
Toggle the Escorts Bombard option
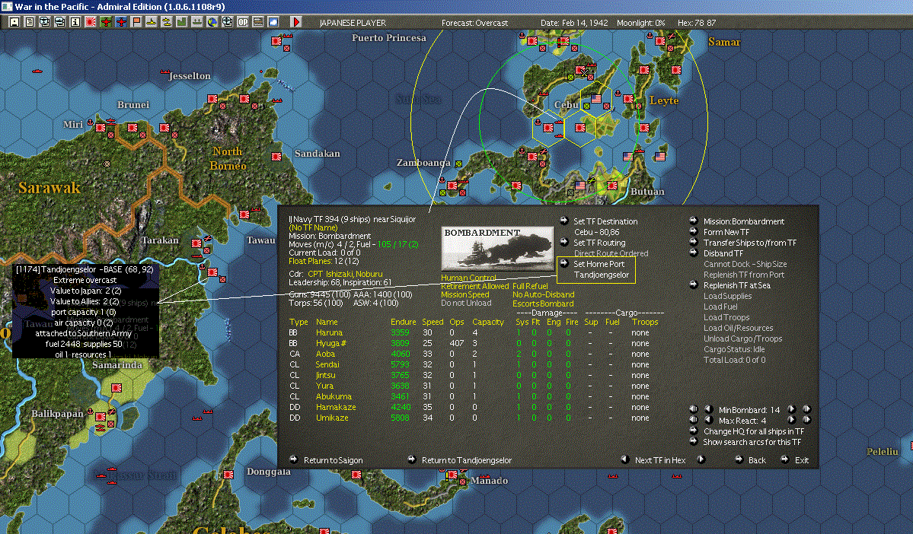(x=543, y=304)
